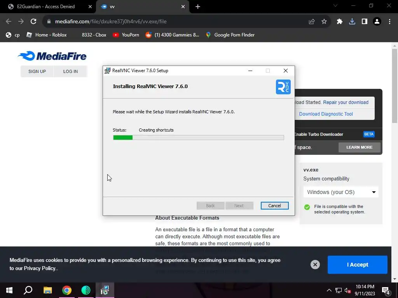Open the Chrome downloads icon
Screen dimensions: 398x298
point(352,22)
